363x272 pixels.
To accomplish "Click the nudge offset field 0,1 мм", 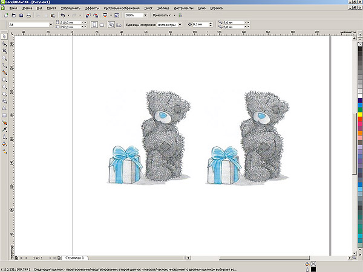I will click(x=200, y=24).
